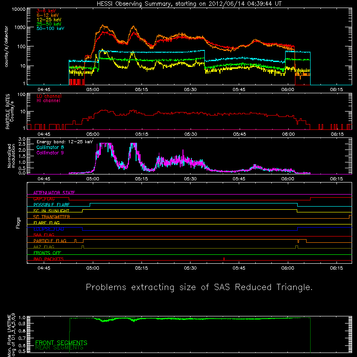Click the red BAD PACKETS spike marker
The height and width of the screenshot is (357, 357).
coord(224,259)
